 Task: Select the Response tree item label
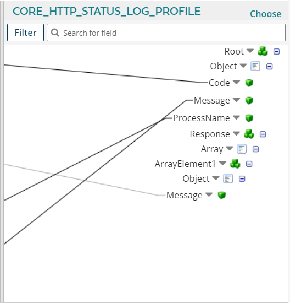pos(210,134)
